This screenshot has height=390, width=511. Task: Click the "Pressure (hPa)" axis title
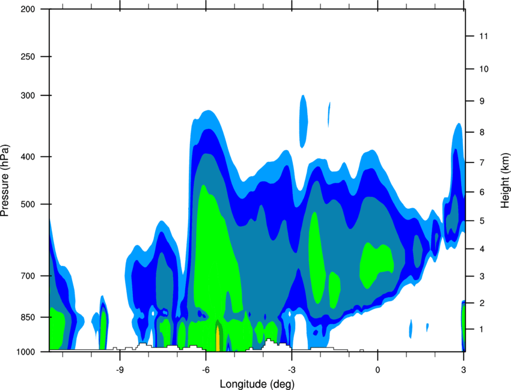click(5, 181)
